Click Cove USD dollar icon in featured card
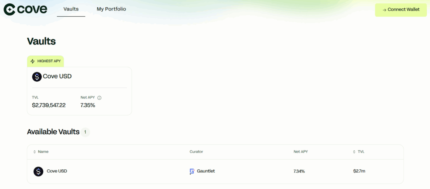 pyautogui.click(x=37, y=77)
